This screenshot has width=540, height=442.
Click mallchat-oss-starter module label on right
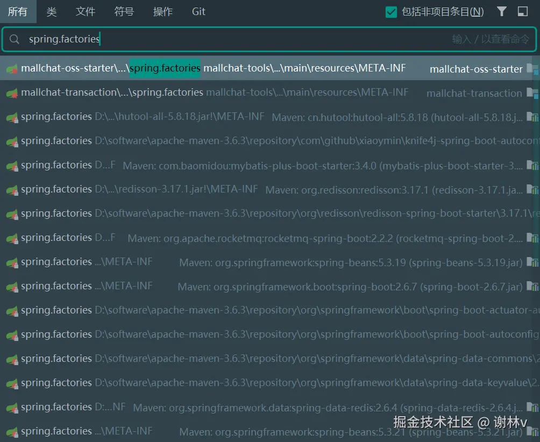[477, 69]
